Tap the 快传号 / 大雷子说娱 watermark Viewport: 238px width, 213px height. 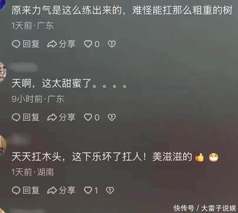[205, 208]
